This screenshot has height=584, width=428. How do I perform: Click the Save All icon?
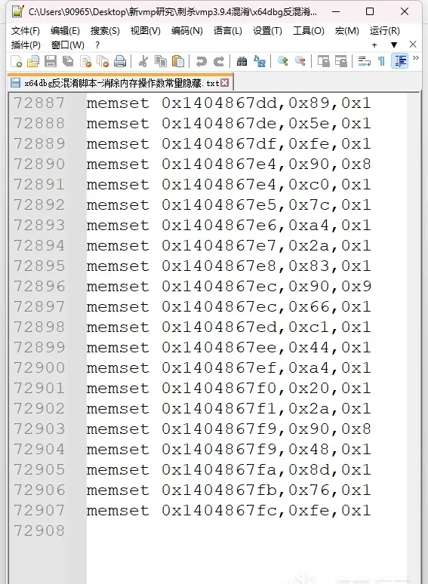(68, 61)
